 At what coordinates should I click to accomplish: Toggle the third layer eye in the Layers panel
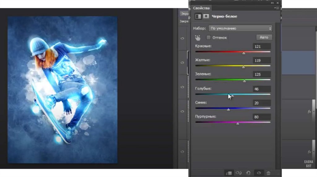click(182, 87)
